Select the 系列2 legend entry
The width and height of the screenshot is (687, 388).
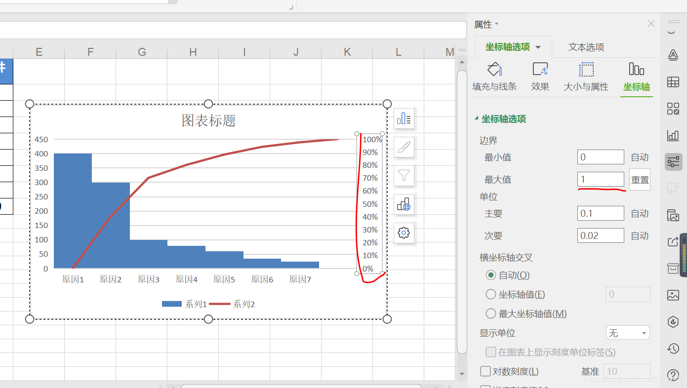pyautogui.click(x=232, y=304)
